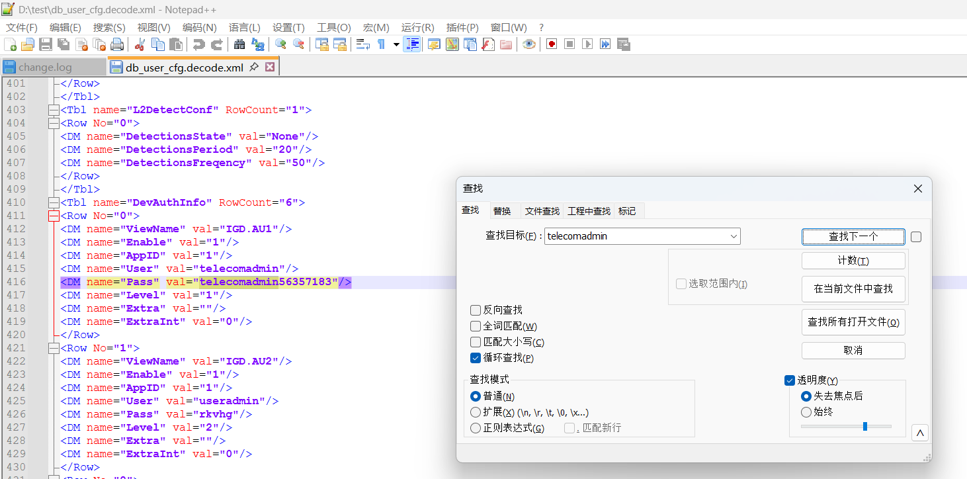
Task: Click the Synchronize horizontal scrolling icon
Action: [x=340, y=44]
